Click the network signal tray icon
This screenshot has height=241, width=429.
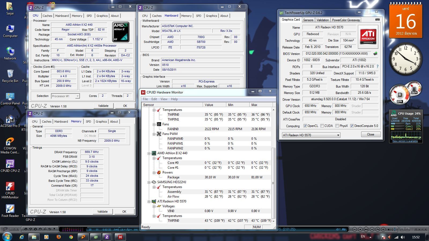[396, 237]
